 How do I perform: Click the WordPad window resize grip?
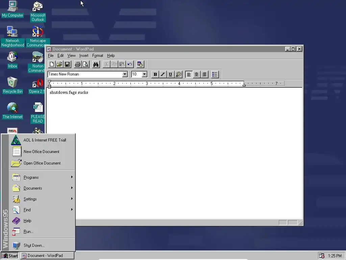pos(300,223)
